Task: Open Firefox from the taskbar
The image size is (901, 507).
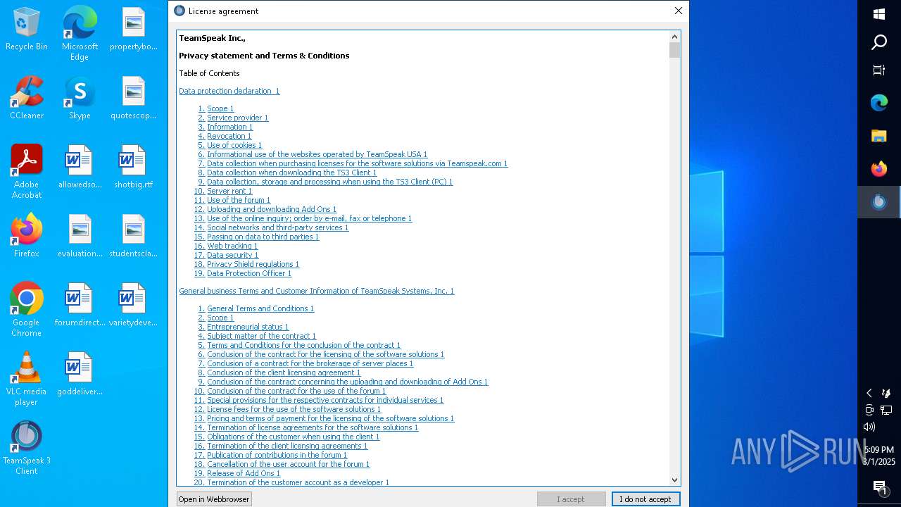Action: pos(879,169)
